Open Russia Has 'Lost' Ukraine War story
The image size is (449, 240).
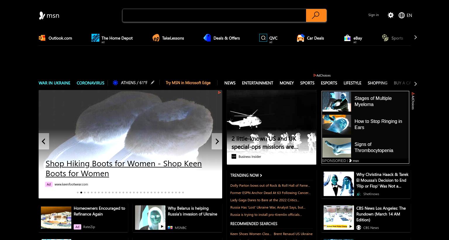[268, 207]
